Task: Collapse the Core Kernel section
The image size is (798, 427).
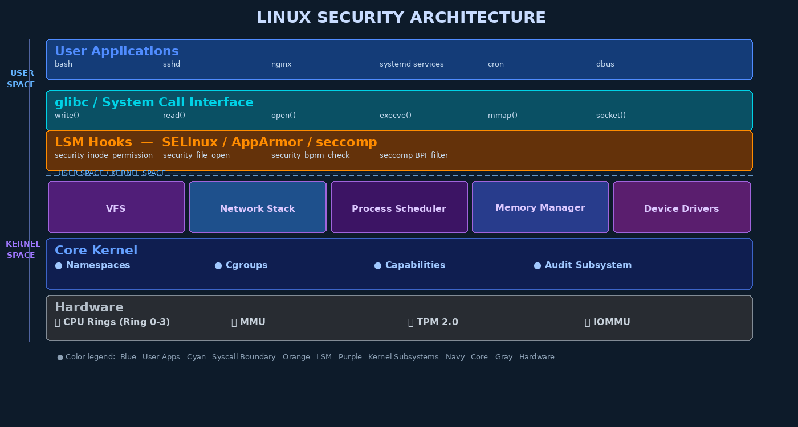Action: click(x=399, y=264)
